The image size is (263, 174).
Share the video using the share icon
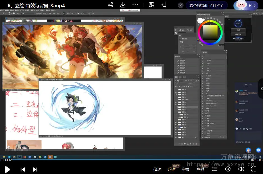coord(110,5)
